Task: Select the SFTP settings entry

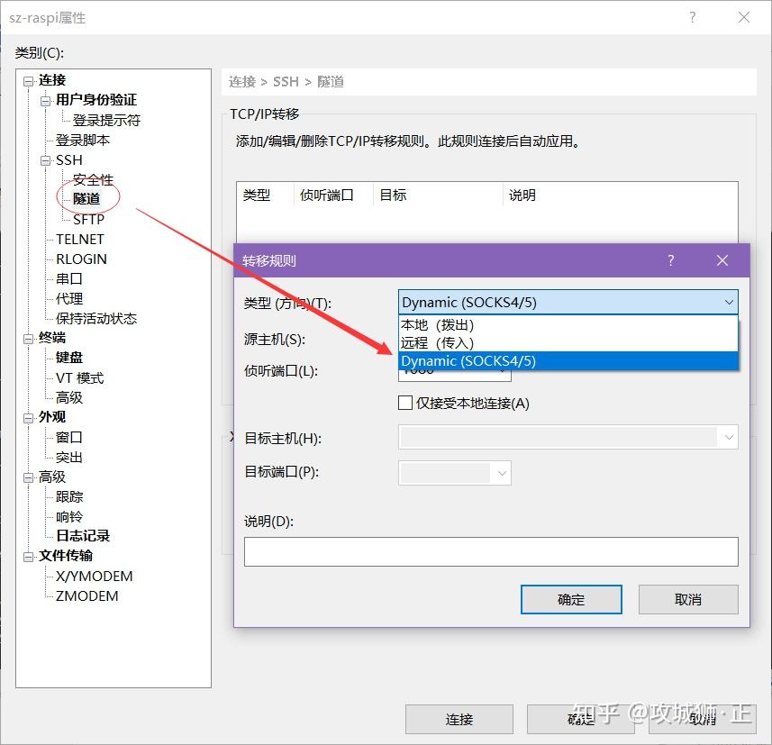Action: [88, 219]
